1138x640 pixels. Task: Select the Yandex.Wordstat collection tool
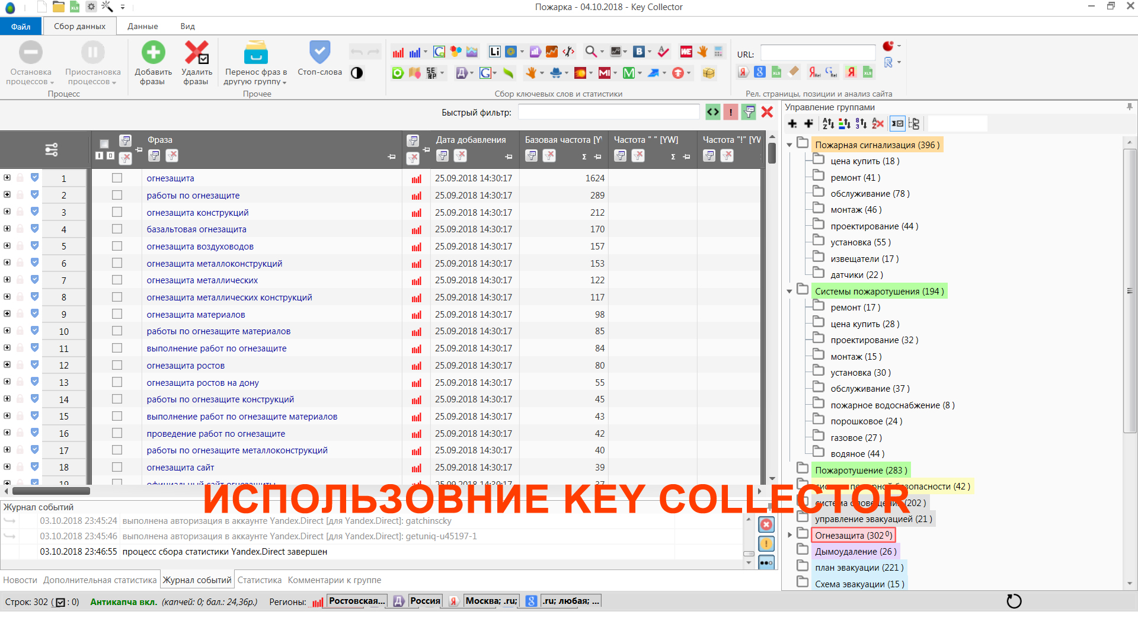(398, 52)
